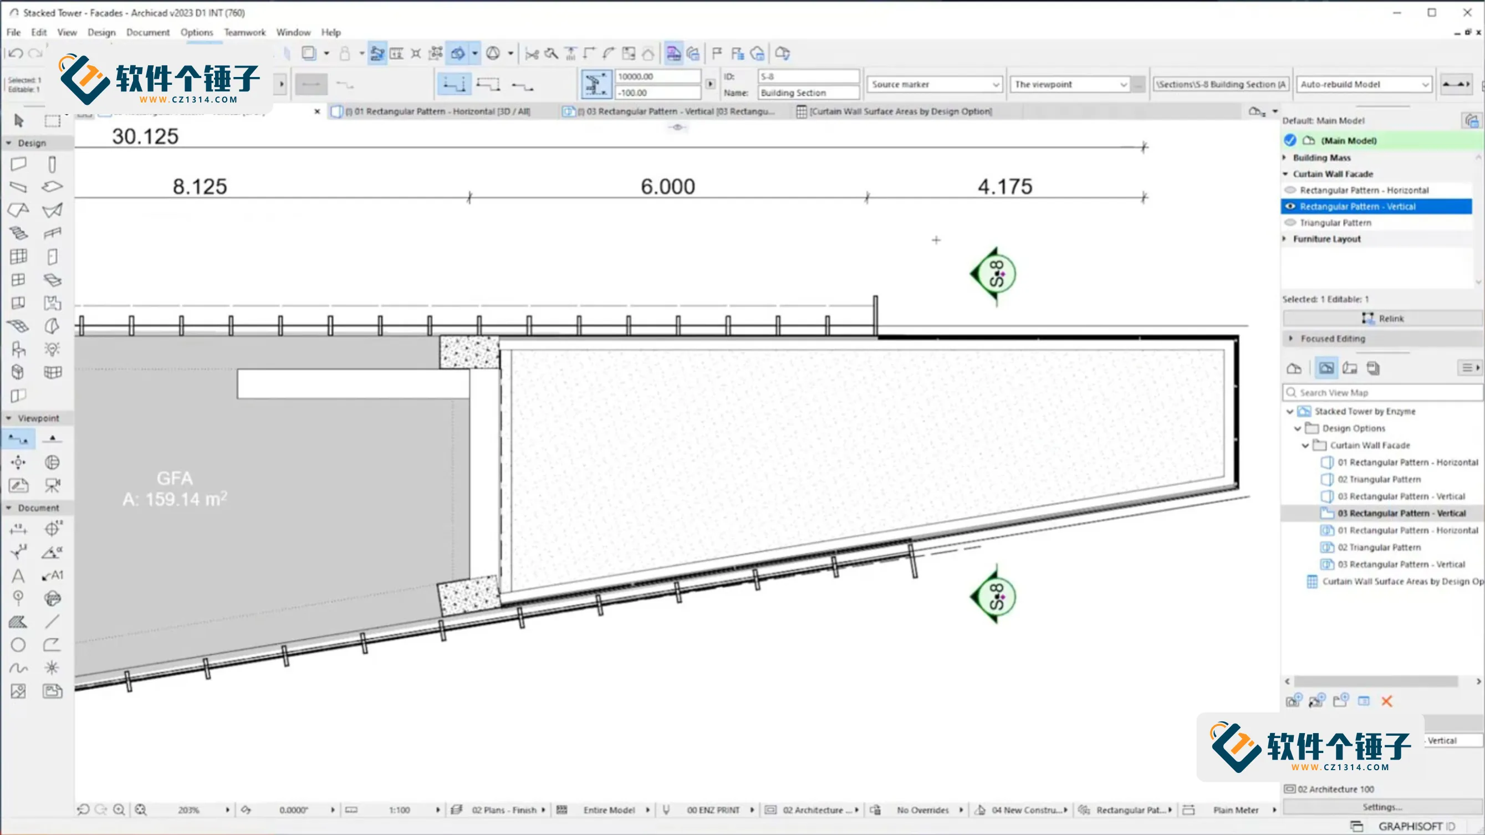Open the File menu
Image resolution: width=1485 pixels, height=835 pixels.
coord(13,32)
